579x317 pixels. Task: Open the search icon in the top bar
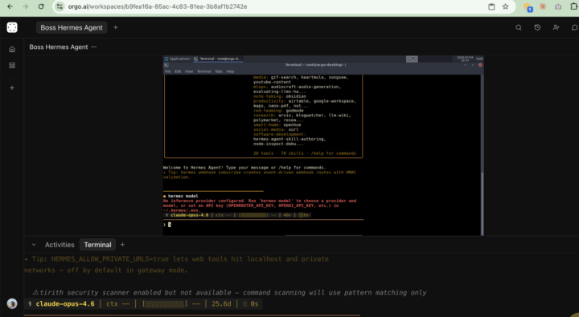(x=519, y=27)
